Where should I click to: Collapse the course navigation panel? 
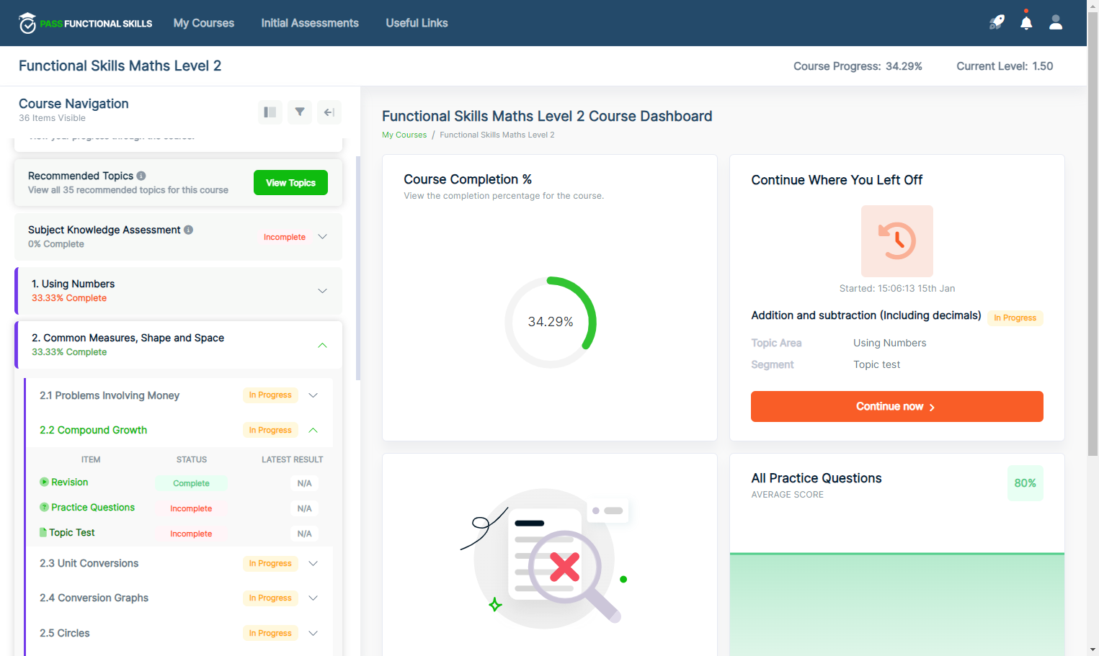coord(329,112)
